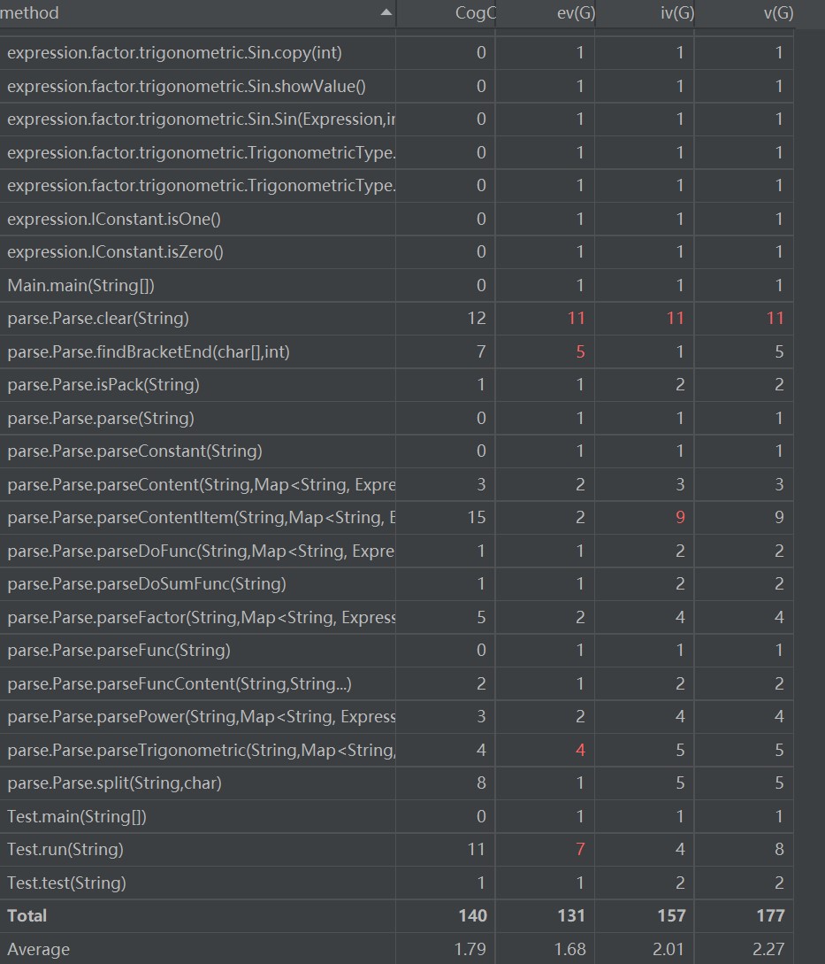
Task: Select expression.IConstant.isOne() row
Action: pyautogui.click(x=397, y=219)
